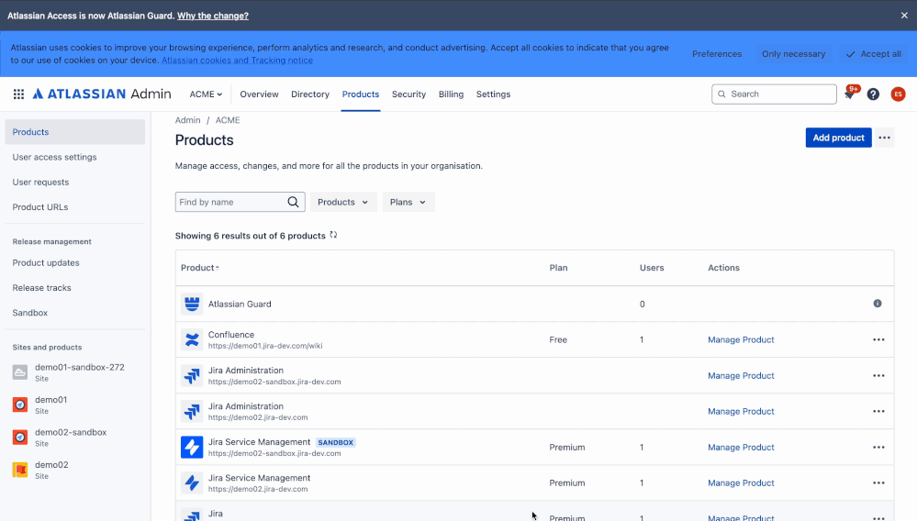Expand the Plans filter dropdown
The image size is (917, 521).
click(x=408, y=202)
